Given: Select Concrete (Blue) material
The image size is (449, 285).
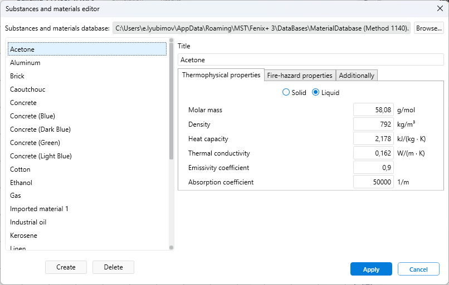Looking at the screenshot, I should click(87, 116).
